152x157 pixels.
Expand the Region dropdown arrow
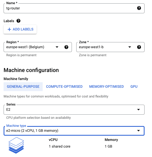[57, 47]
